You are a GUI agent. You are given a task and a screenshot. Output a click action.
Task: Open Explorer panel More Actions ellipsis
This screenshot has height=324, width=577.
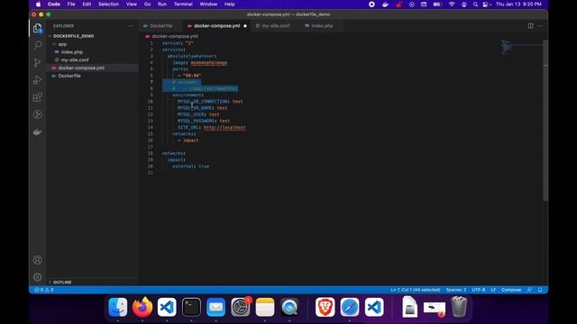(x=130, y=26)
